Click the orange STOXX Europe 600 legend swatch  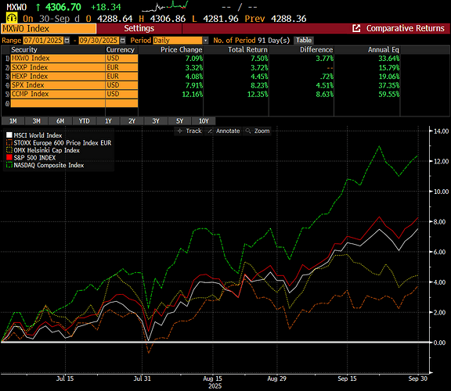coord(9,142)
